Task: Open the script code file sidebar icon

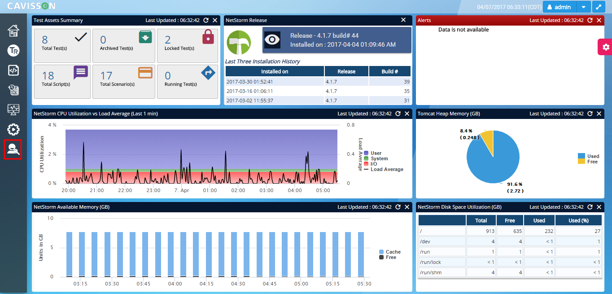Action: 13,70
